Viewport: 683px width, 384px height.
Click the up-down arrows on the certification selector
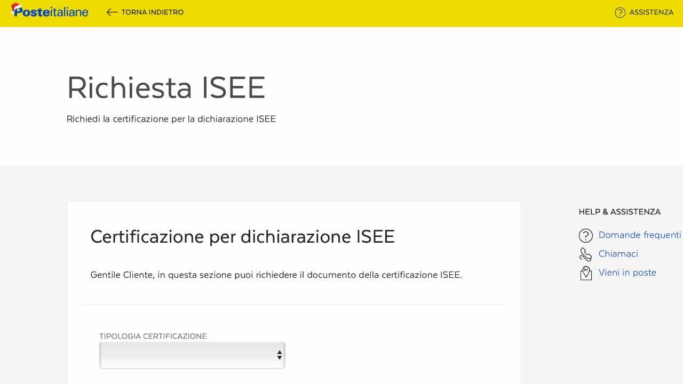279,355
